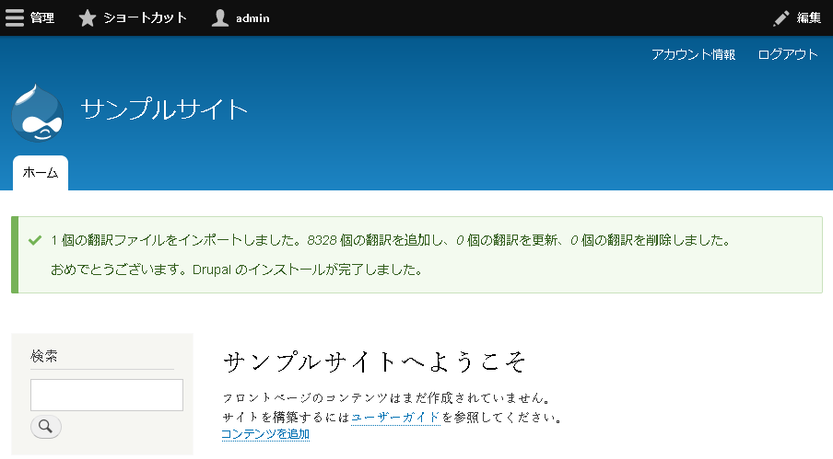Click the 編集 toolbar label
The height and width of the screenshot is (459, 833).
coord(809,18)
